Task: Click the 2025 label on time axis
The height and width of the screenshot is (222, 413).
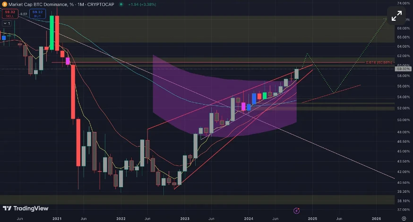Action: [x=312, y=219]
